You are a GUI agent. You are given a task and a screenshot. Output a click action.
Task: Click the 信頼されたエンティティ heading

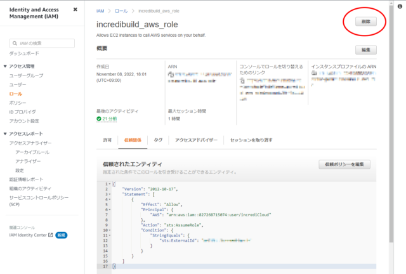tap(133, 164)
